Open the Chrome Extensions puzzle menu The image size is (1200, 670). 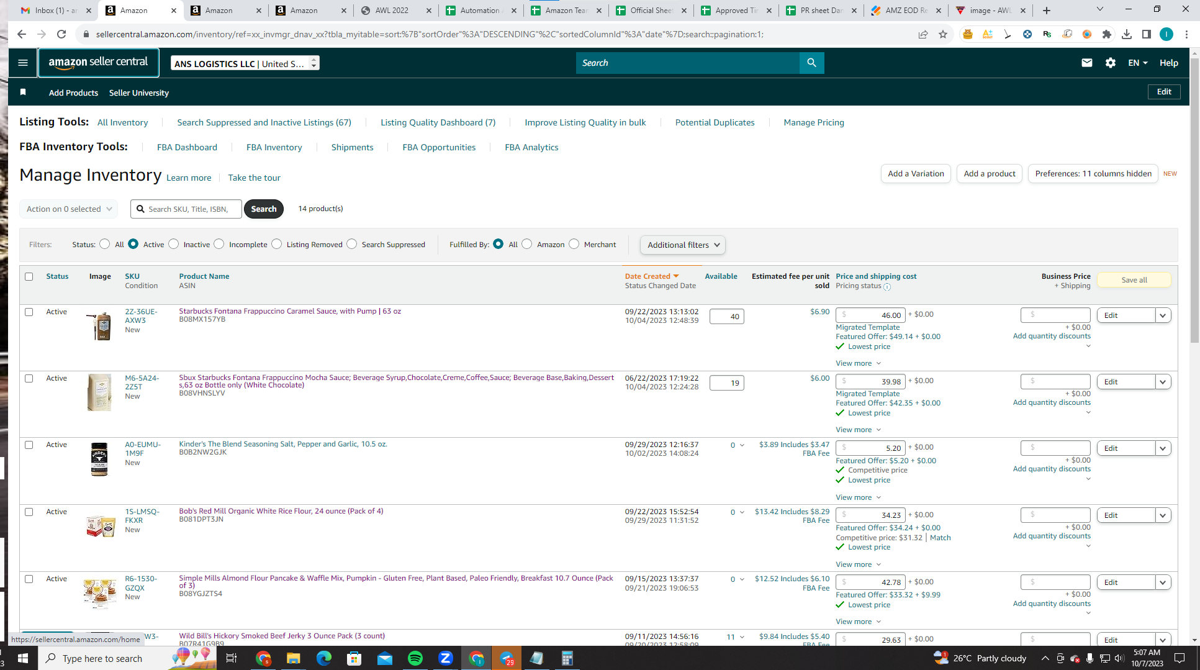coord(1106,34)
